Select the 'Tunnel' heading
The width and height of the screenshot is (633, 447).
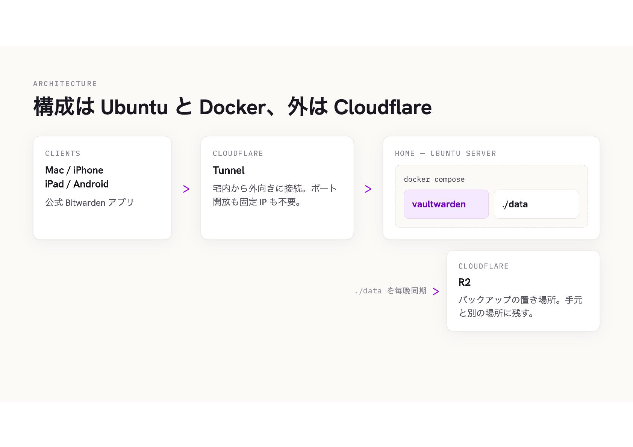(229, 171)
